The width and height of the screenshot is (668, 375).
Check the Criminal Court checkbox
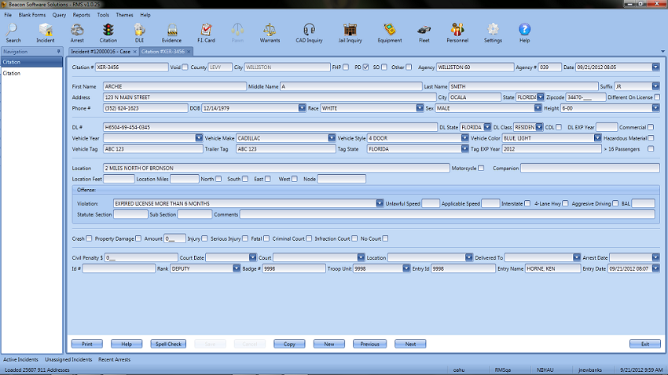pos(310,238)
